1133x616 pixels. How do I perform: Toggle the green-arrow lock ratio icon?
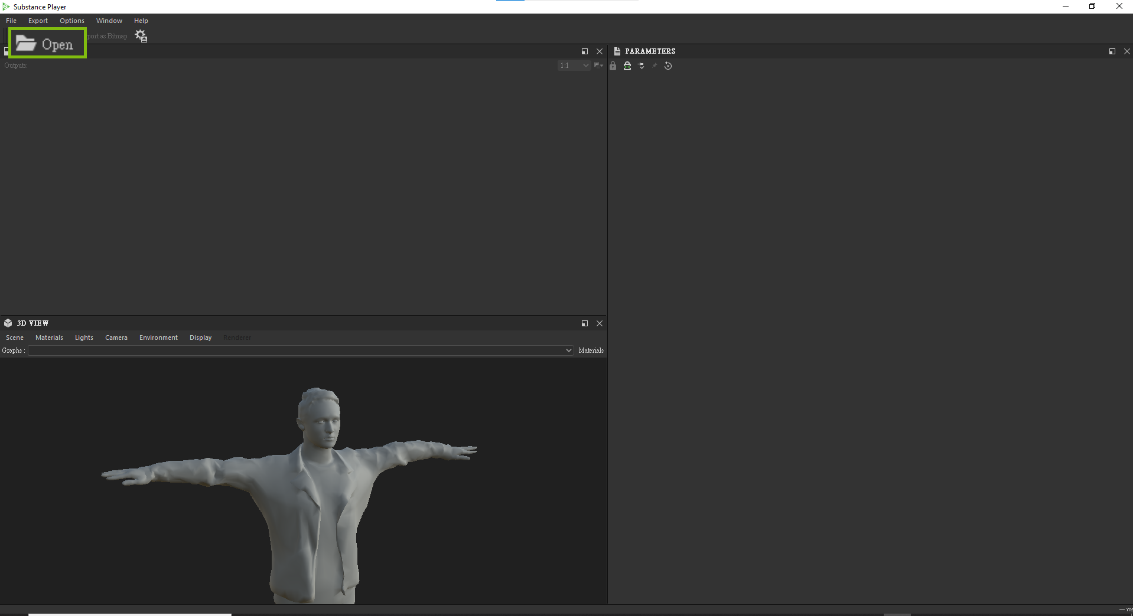627,66
